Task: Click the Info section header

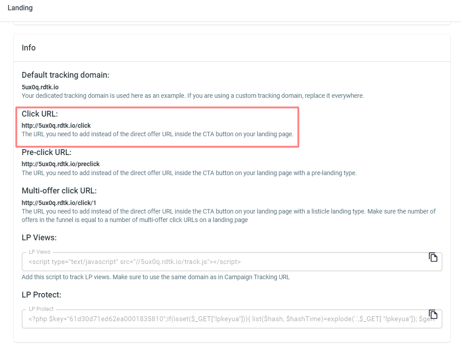Action: (29, 48)
